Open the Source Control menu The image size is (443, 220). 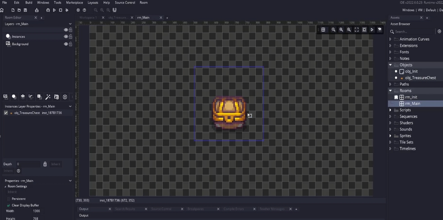pos(125,2)
